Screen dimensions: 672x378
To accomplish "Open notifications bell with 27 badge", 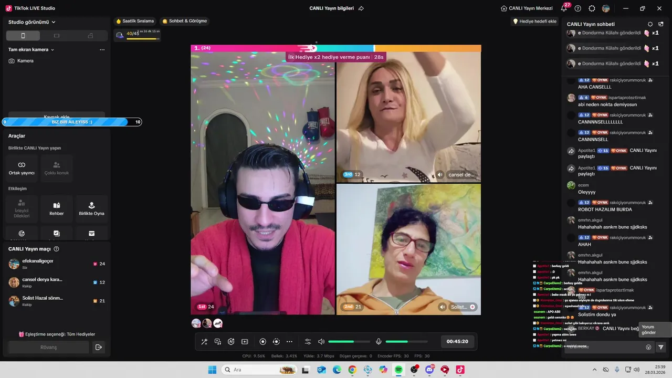I will pyautogui.click(x=564, y=8).
